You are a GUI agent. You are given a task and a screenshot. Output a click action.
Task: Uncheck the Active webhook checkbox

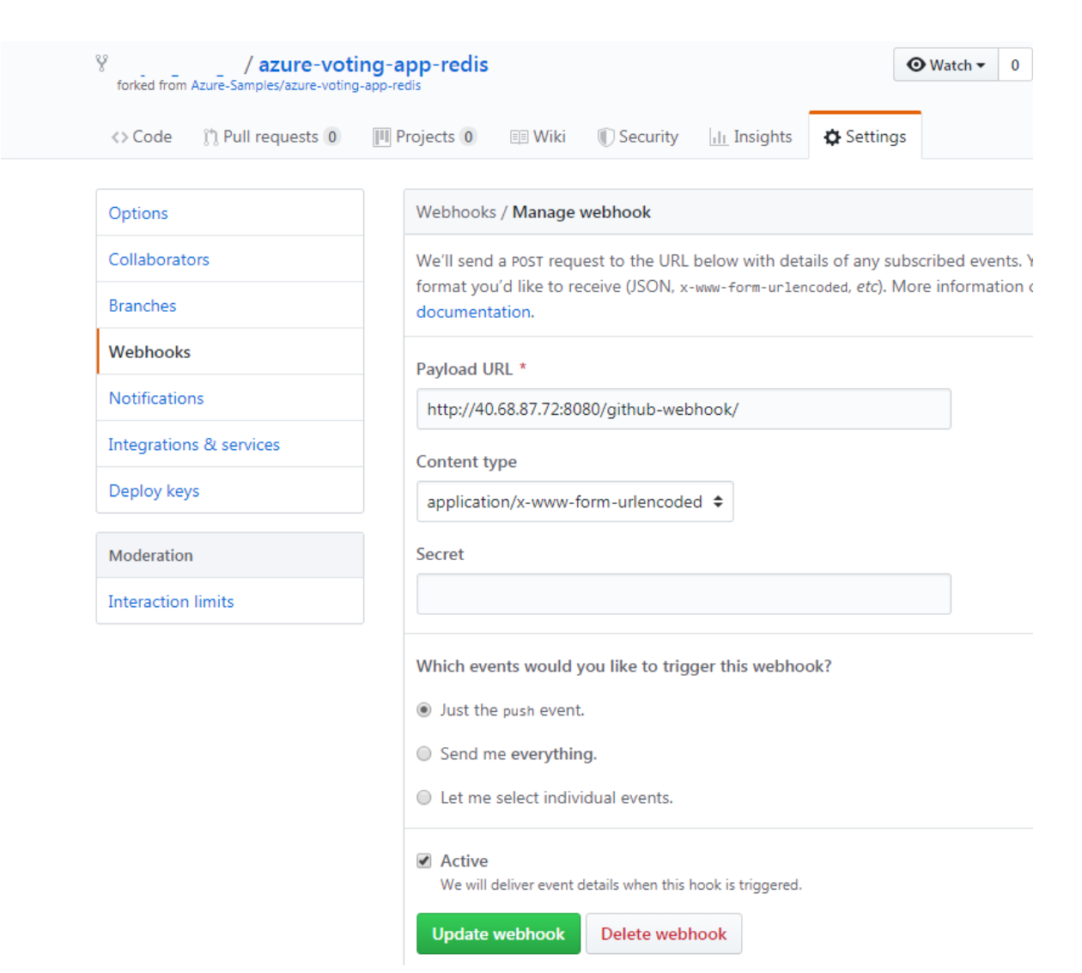423,860
